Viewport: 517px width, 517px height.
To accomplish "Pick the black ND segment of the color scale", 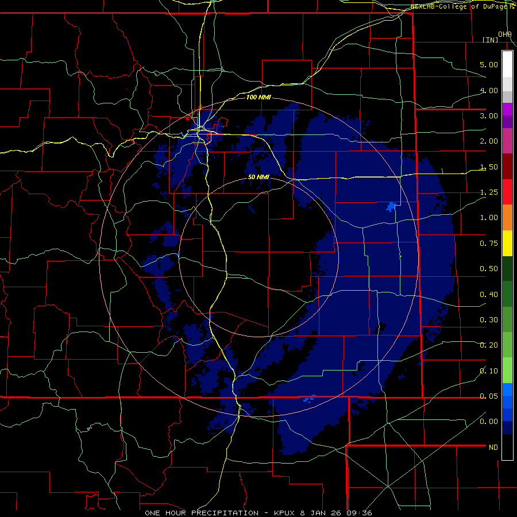I will coord(507,447).
